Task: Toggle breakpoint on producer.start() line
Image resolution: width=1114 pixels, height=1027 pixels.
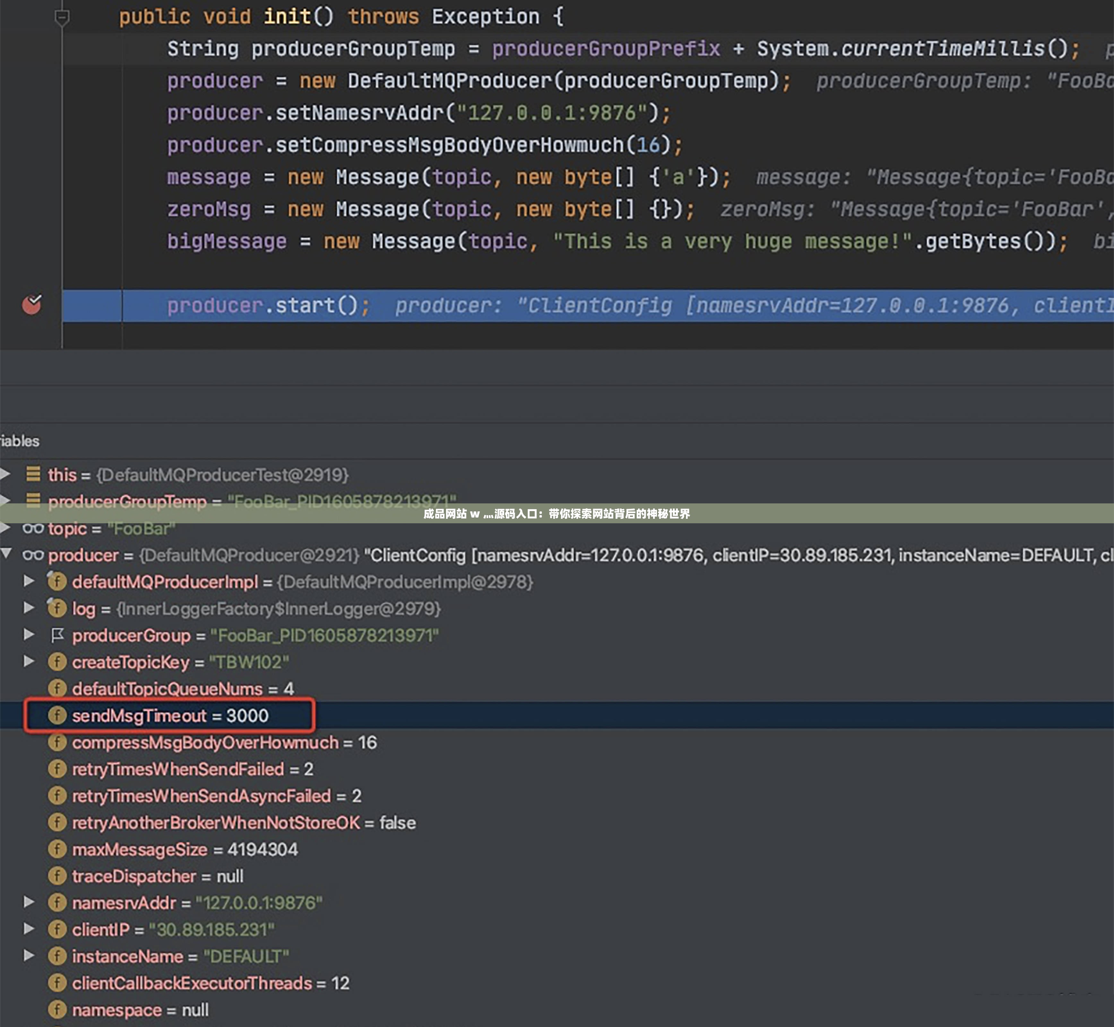Action: [x=32, y=305]
